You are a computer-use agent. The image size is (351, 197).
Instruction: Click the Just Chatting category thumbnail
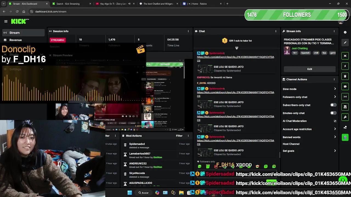pyautogui.click(x=287, y=51)
